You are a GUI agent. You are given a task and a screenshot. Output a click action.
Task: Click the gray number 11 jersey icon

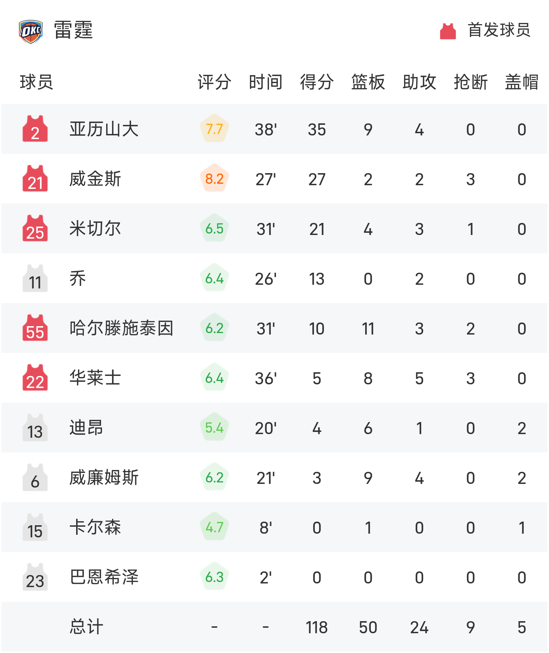pos(35,278)
